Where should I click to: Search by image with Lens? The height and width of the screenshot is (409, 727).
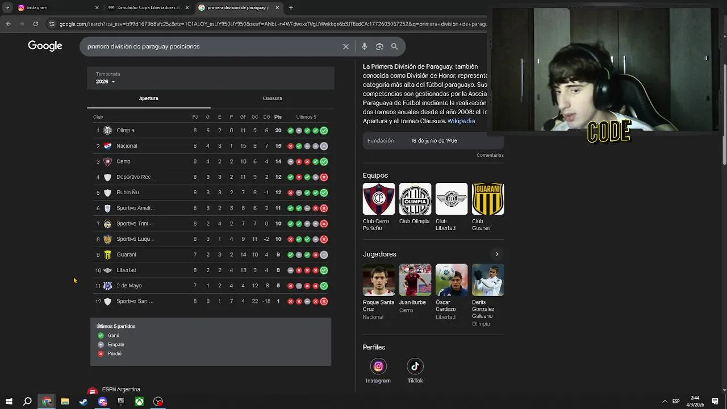[379, 47]
